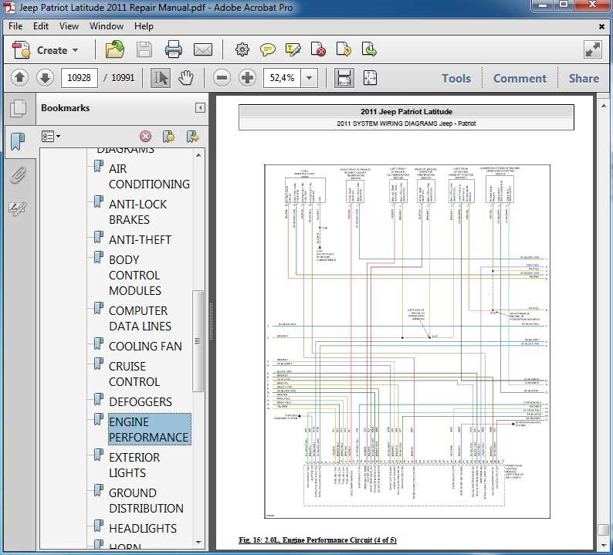Select the BODY CONTROL MODULES bookmark

[135, 275]
